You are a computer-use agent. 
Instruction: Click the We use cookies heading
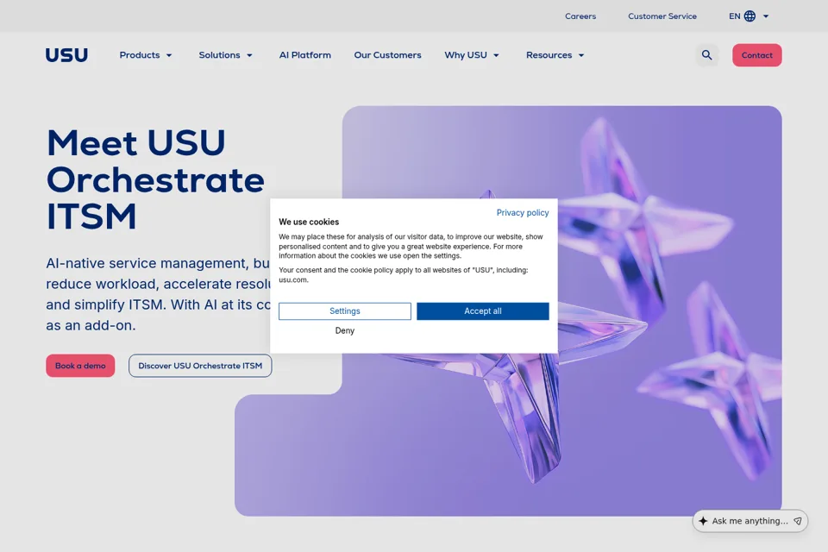point(309,222)
